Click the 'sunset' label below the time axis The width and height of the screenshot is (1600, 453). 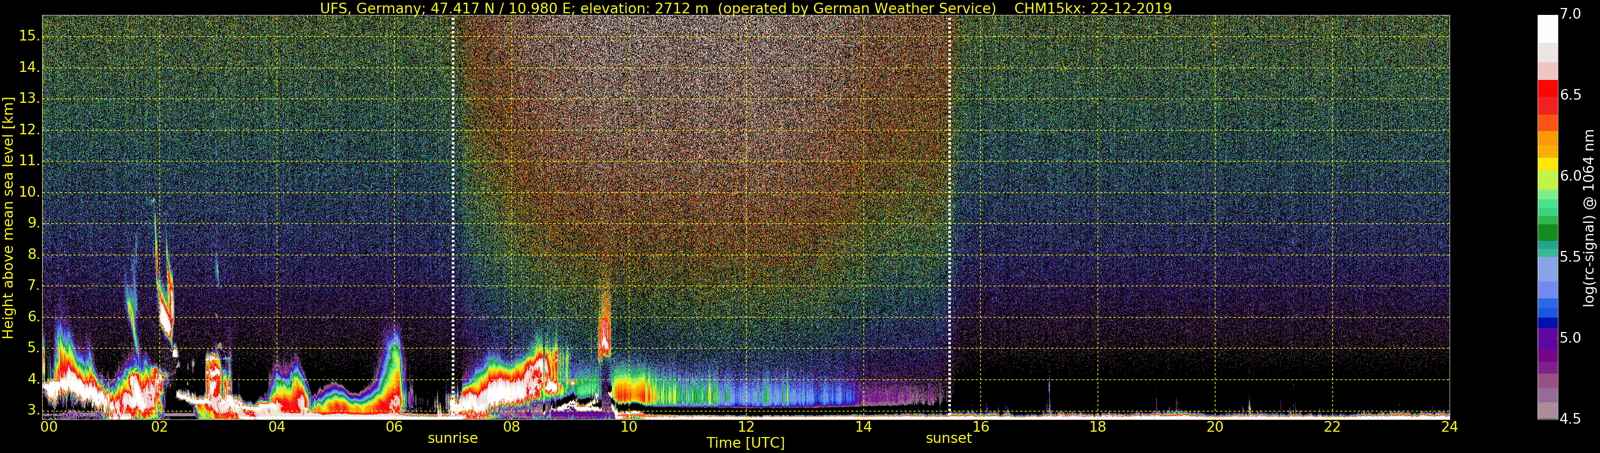[948, 438]
